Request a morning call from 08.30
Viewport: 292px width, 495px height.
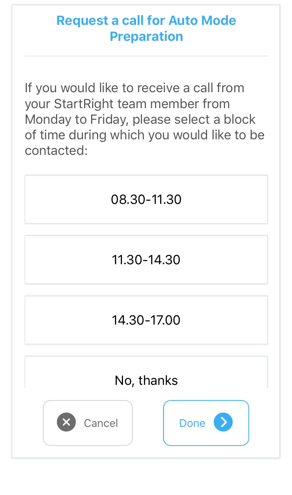click(146, 199)
